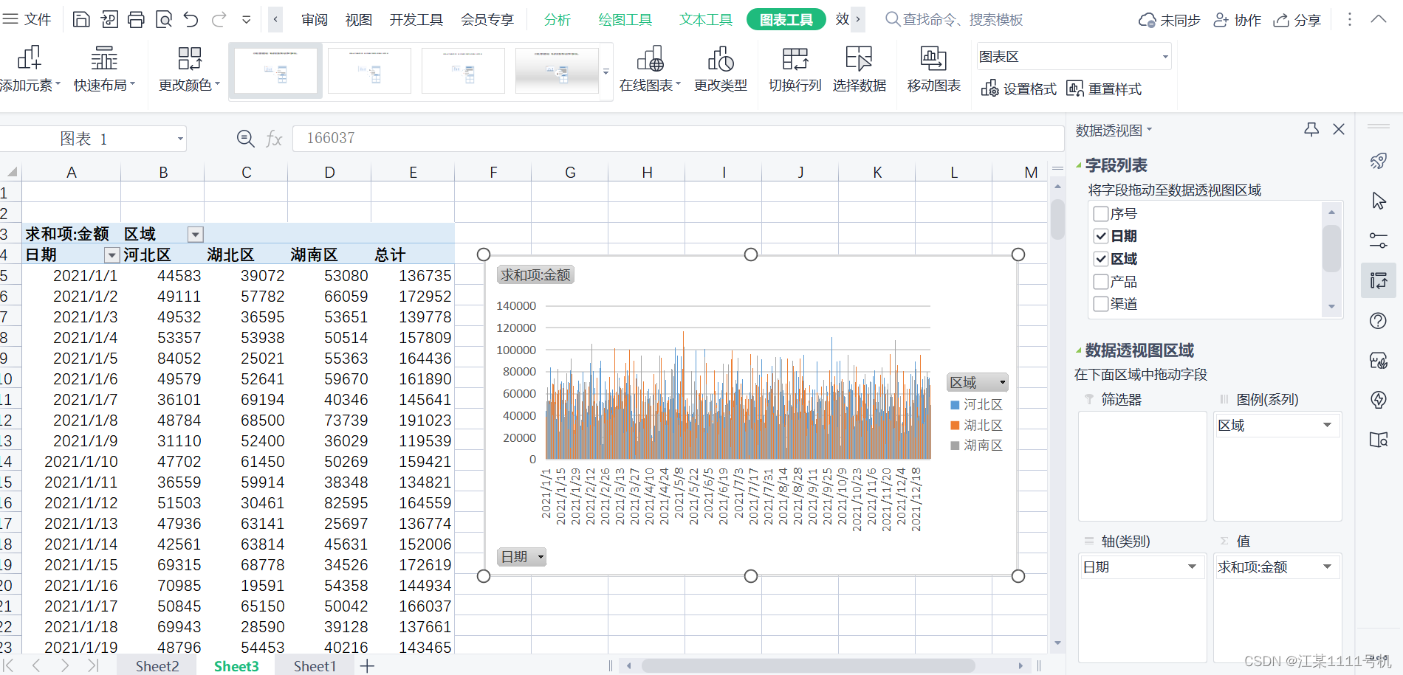Uncheck the 日期 field checkbox
1403x675 pixels.
click(x=1101, y=236)
